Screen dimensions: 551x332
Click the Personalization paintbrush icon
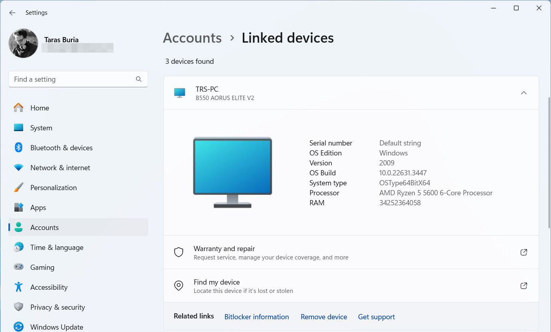tap(18, 187)
